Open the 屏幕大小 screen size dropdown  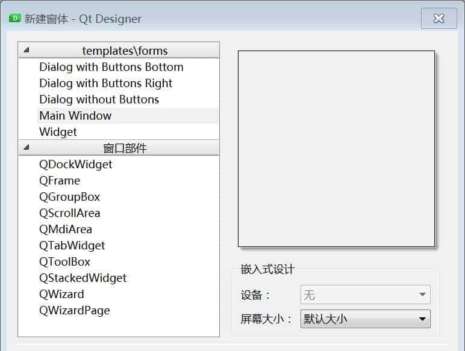tap(366, 319)
